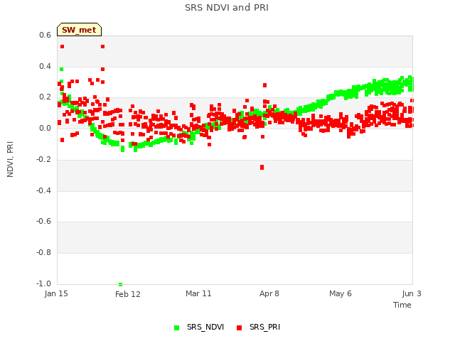The width and height of the screenshot is (455, 341).
Task: Click the -0.6 y-axis tick label
Action: click(43, 222)
